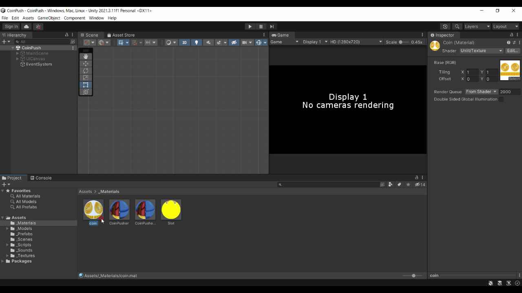Open the Hierarchy panel more-options menu

pos(73,35)
